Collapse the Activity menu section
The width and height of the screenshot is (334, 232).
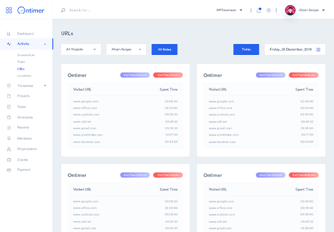coord(45,44)
